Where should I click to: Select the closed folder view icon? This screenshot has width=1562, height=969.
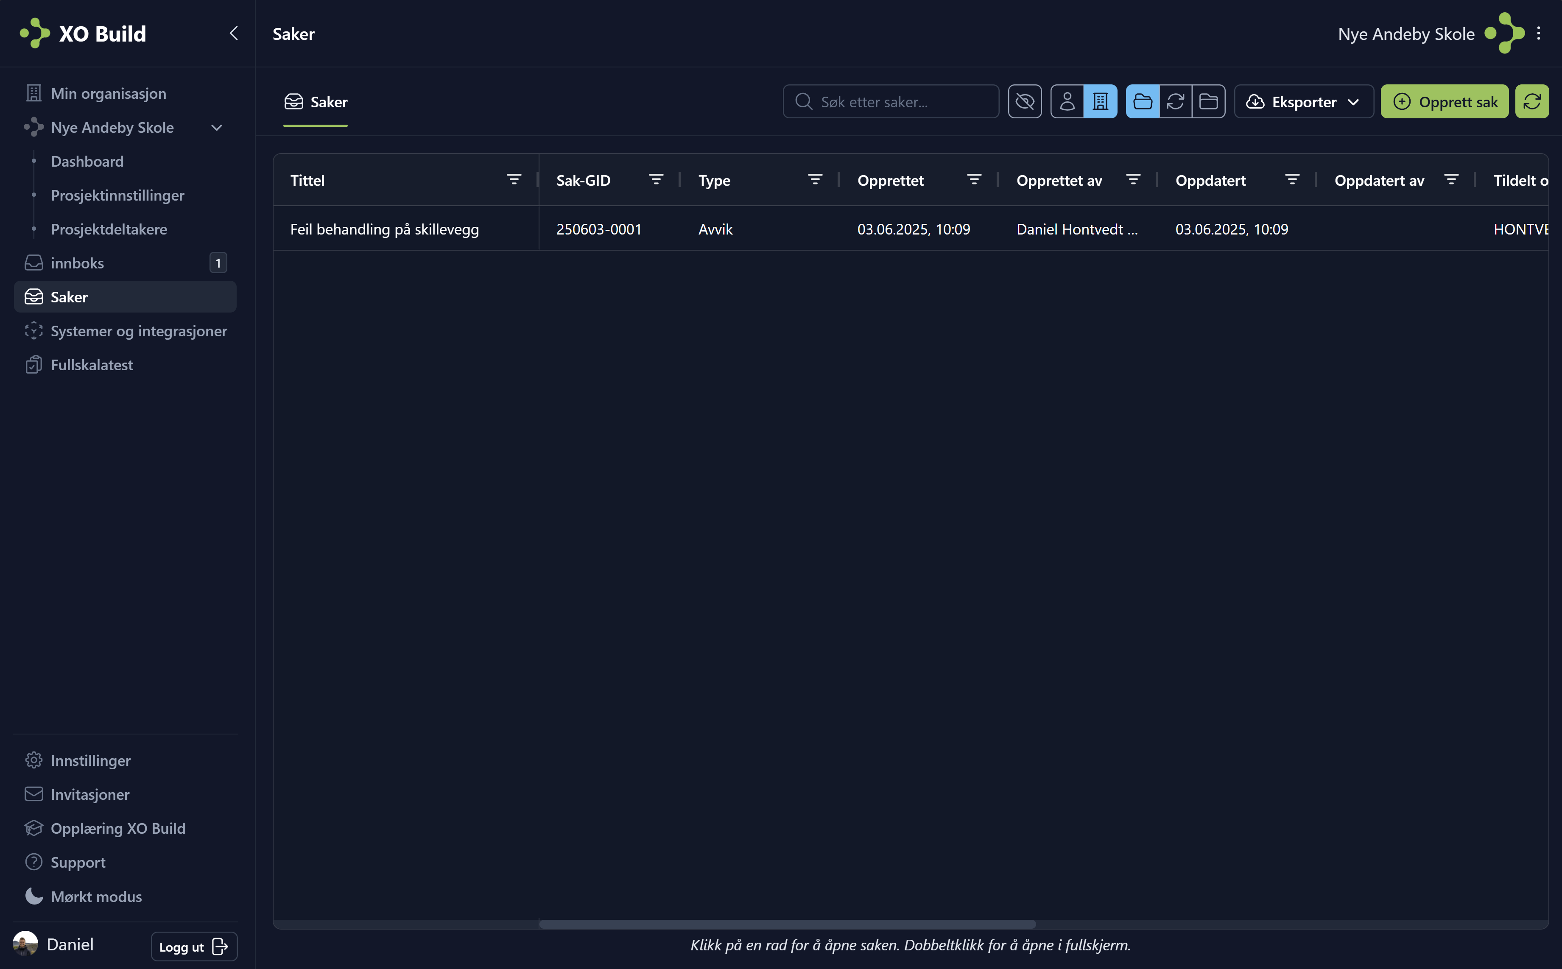point(1210,101)
